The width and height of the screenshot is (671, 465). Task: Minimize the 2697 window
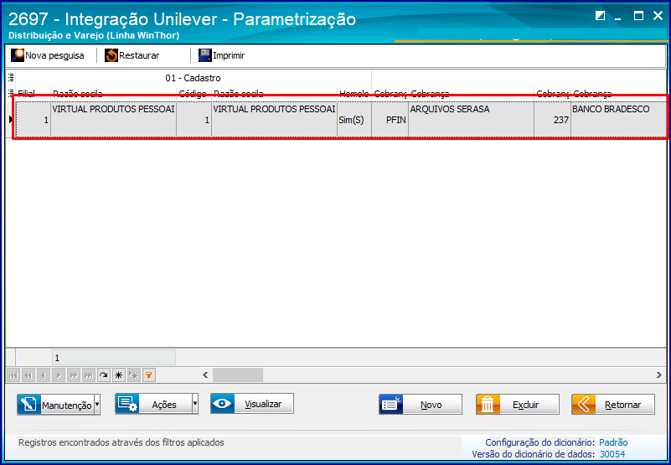[618, 17]
